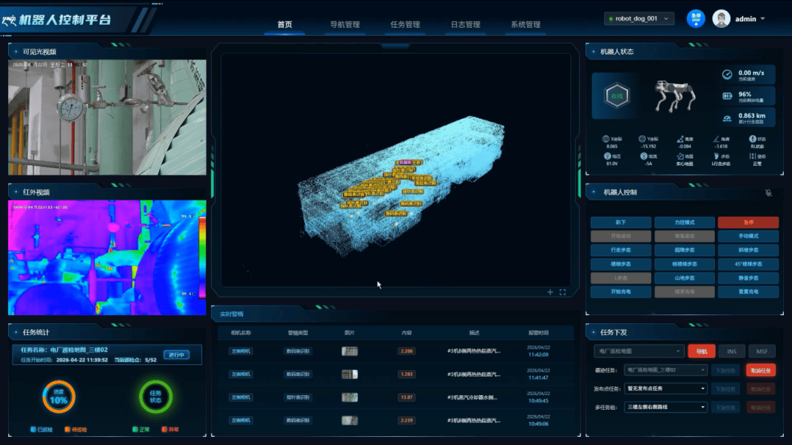The height and width of the screenshot is (445, 792).
Task: Click the 10% progress ring in 任务统计
Action: pos(59,397)
